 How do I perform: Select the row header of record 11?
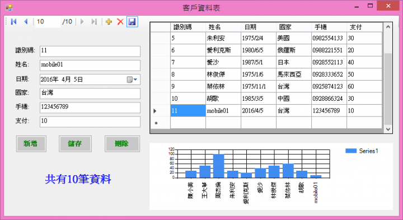160,111
